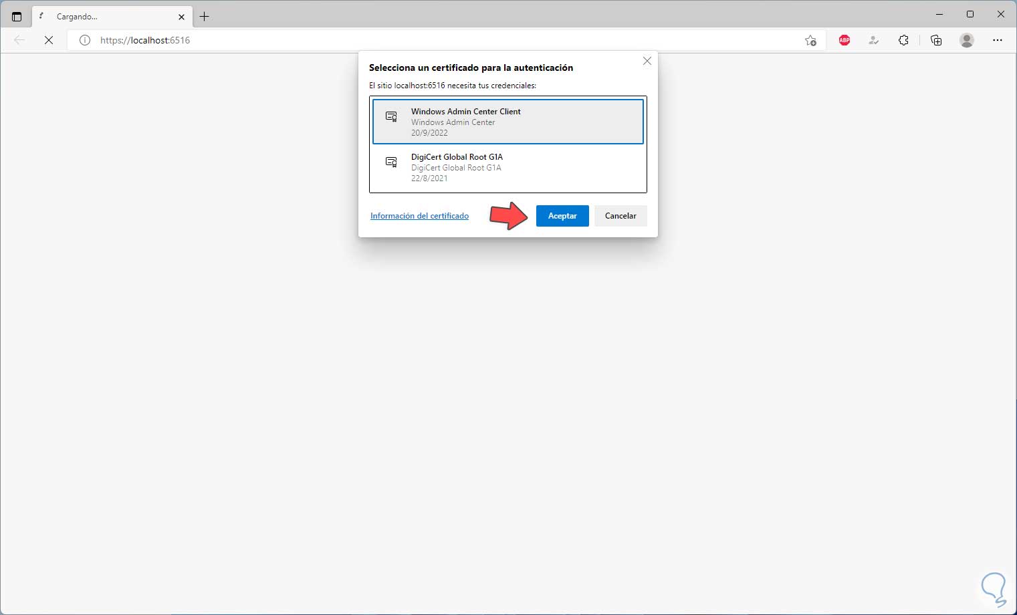This screenshot has width=1017, height=615.
Task: Open the ABP Adblock Plus extension
Action: point(844,40)
